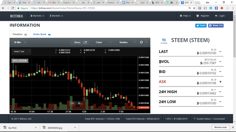Click the 24H LOW label
The width and height of the screenshot is (236, 132).
(x=167, y=102)
